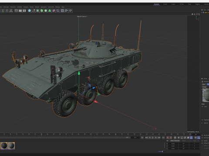Open the Object Manager hamburger menu
This screenshot has width=209, height=156.
coord(202,10)
